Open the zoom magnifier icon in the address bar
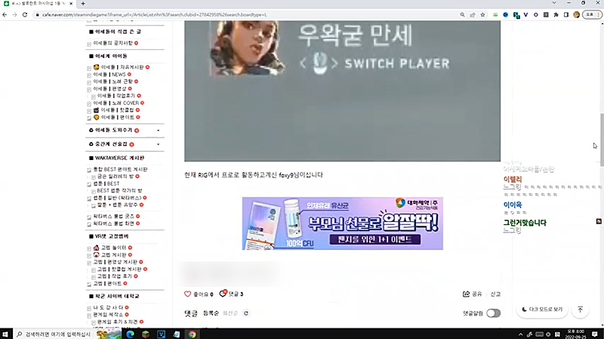The height and width of the screenshot is (339, 604). [x=462, y=14]
